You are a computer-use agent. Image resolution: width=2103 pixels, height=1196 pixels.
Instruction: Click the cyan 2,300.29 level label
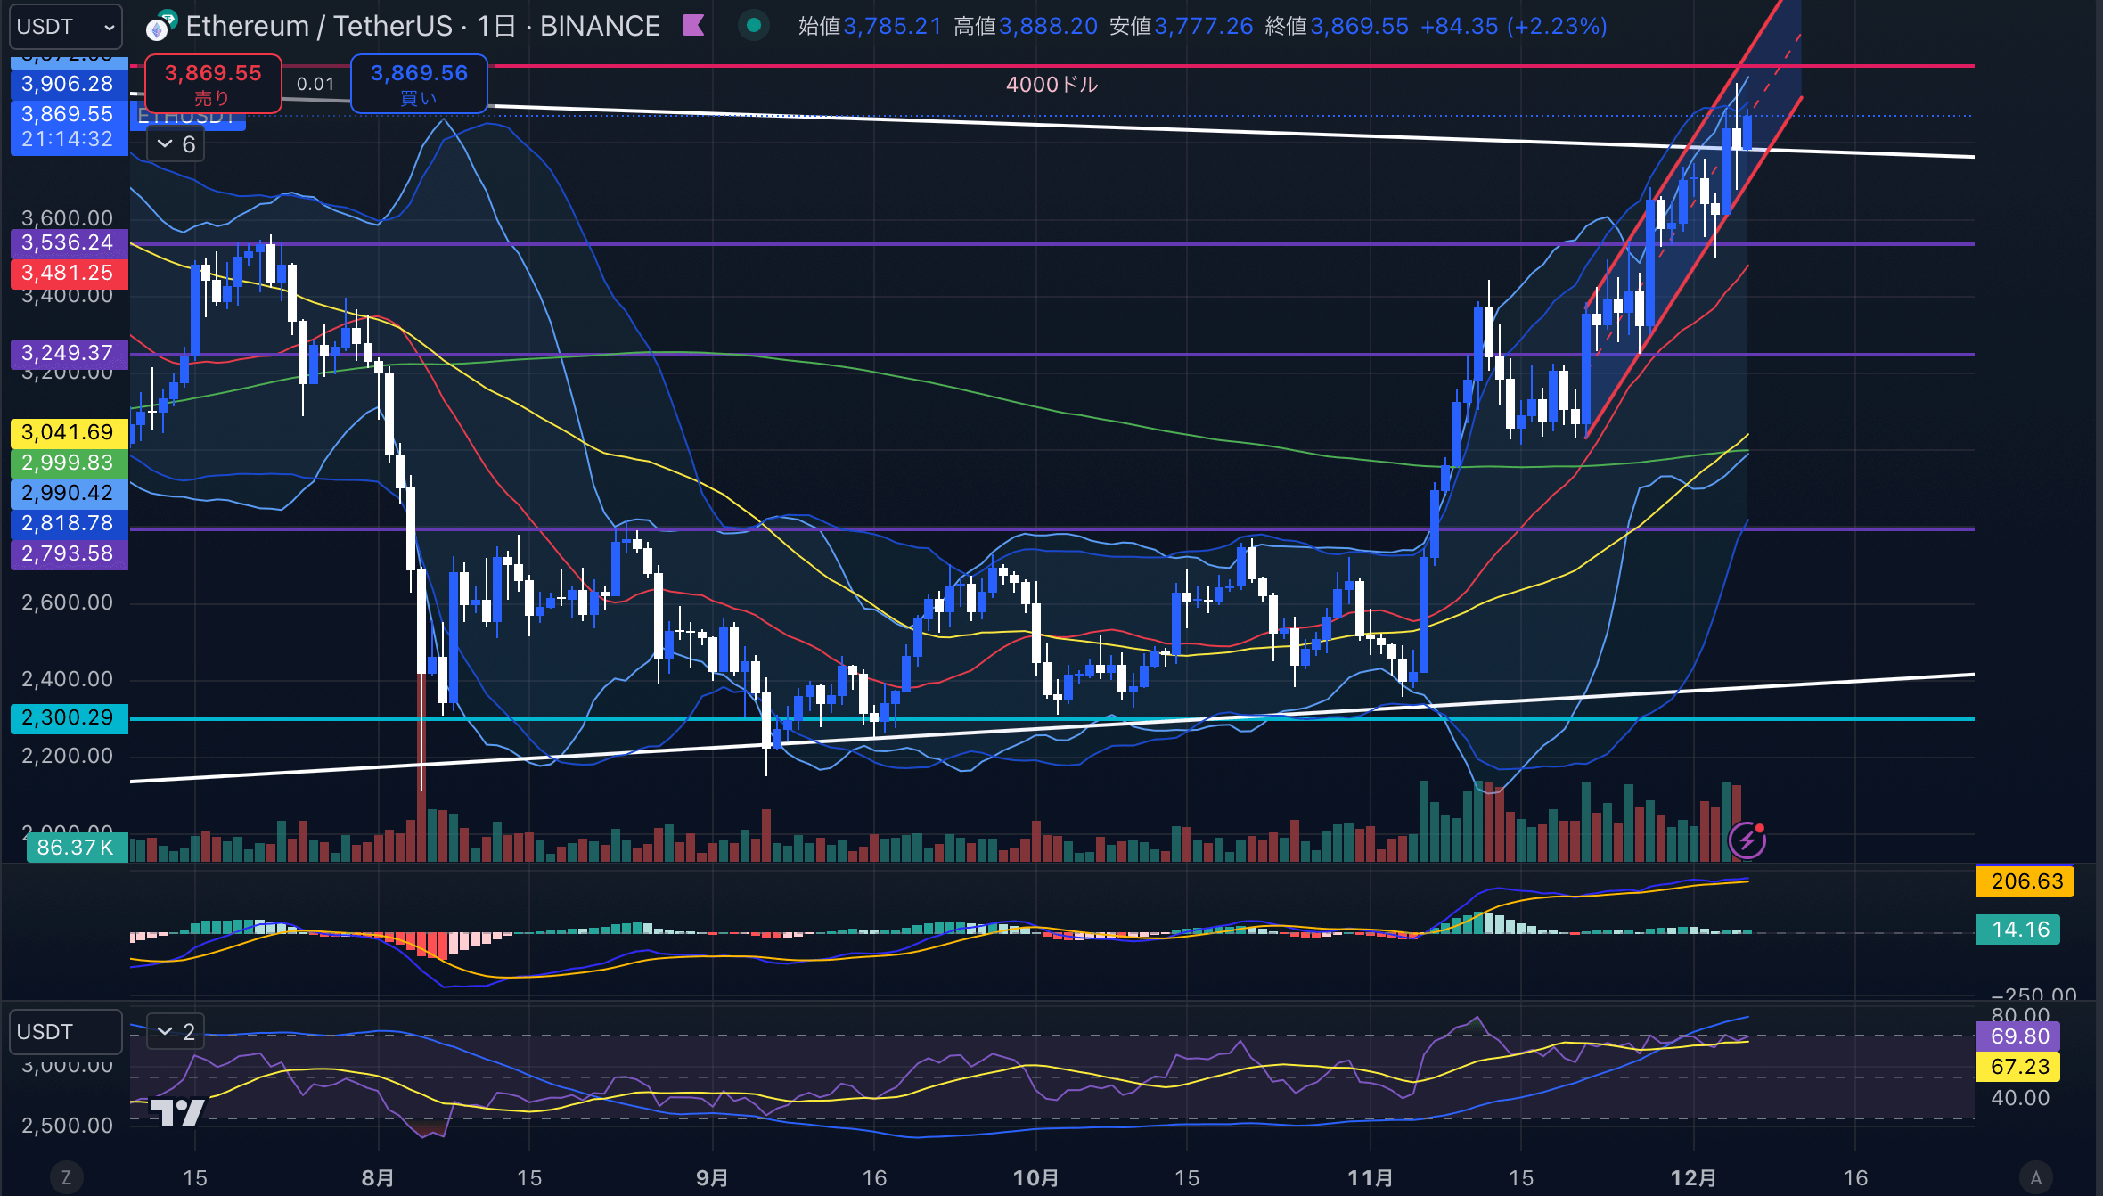(x=69, y=717)
